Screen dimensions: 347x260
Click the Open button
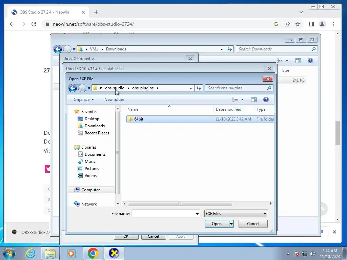pyautogui.click(x=217, y=224)
